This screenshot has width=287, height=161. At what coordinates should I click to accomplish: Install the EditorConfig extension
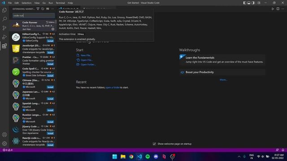[50, 41]
